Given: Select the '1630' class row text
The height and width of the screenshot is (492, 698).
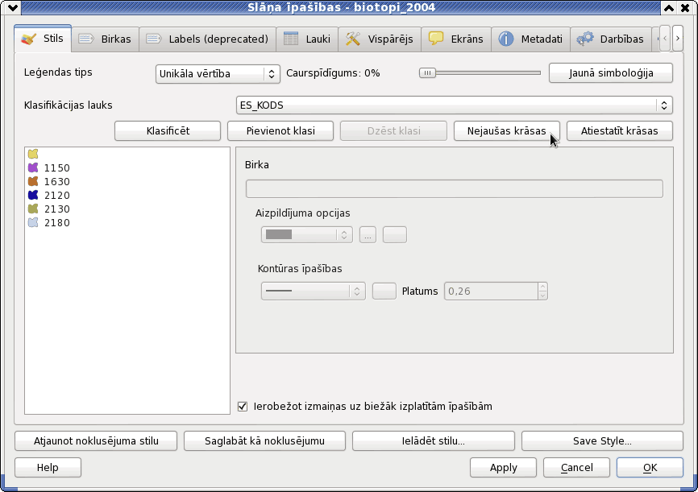Looking at the screenshot, I should pyautogui.click(x=57, y=182).
